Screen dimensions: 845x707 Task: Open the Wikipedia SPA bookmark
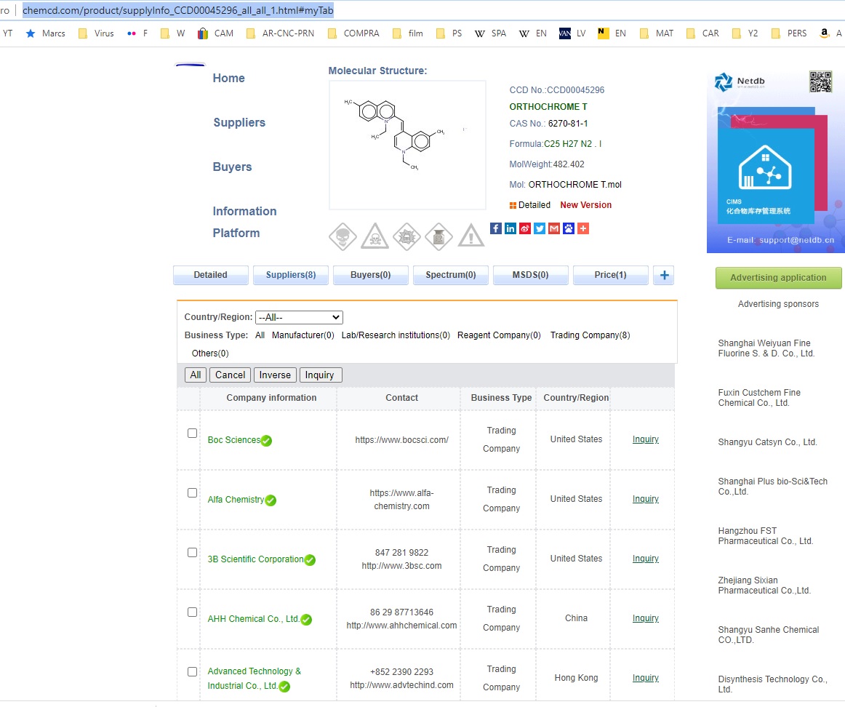490,33
